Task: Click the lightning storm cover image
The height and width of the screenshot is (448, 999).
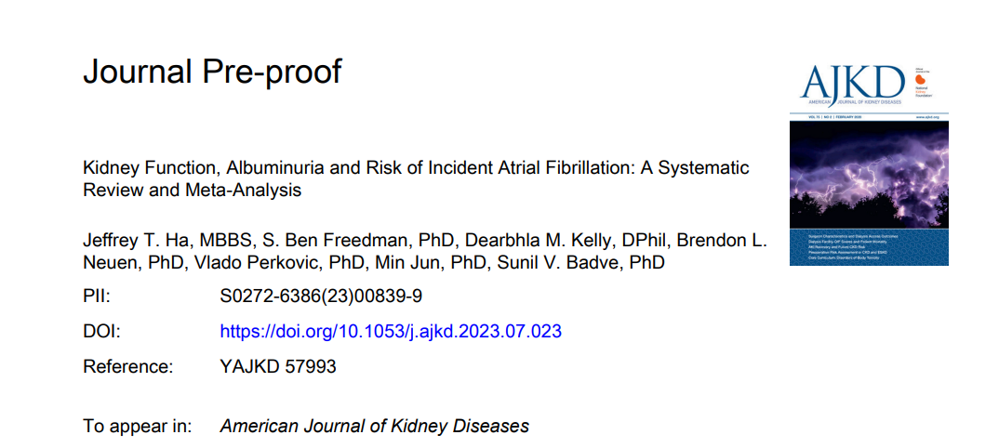Action: tap(869, 175)
